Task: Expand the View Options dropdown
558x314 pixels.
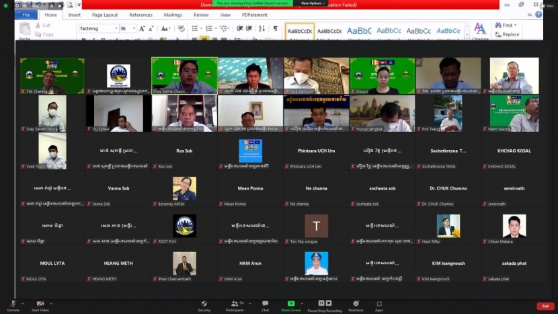Action: pos(313,3)
